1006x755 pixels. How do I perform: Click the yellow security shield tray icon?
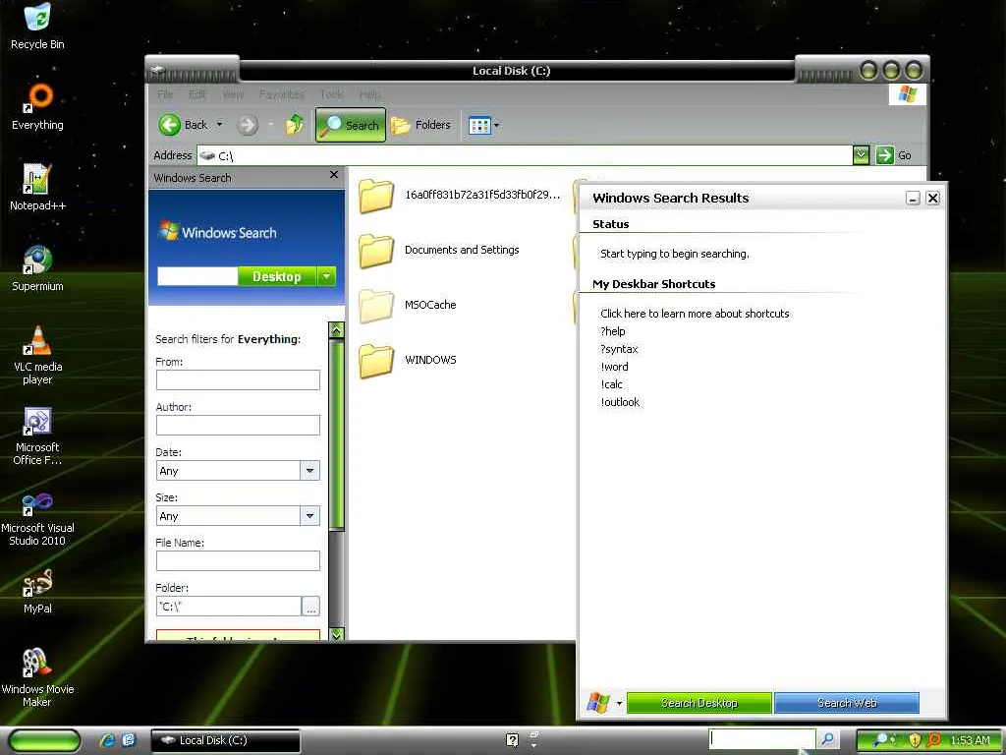[x=915, y=740]
